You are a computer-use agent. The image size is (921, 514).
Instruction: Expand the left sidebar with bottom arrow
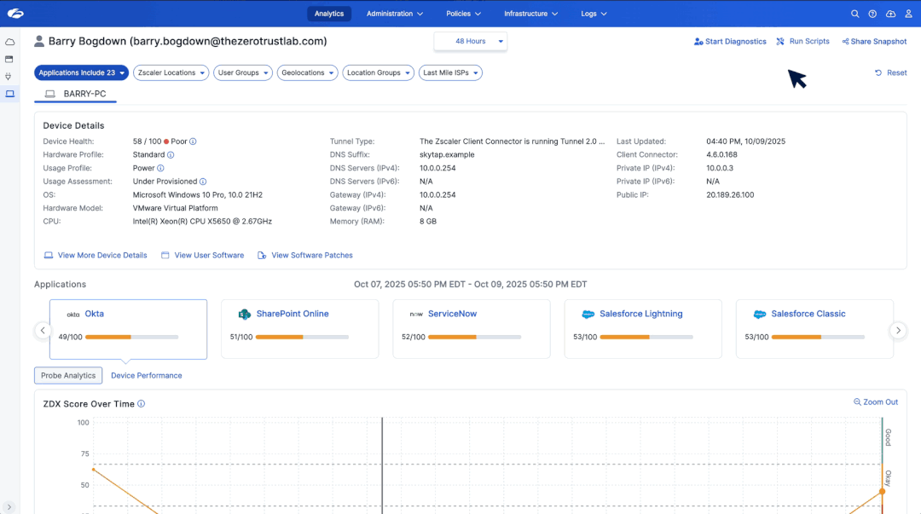tap(10, 507)
